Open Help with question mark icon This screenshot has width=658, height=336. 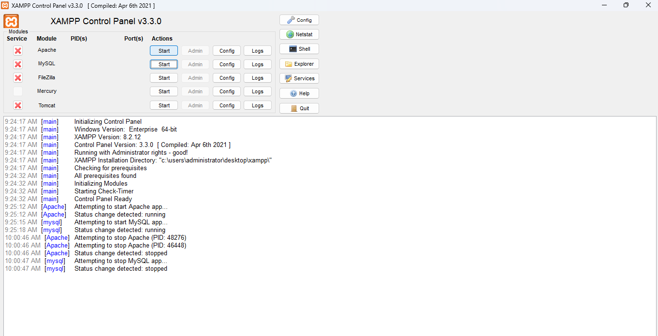299,93
